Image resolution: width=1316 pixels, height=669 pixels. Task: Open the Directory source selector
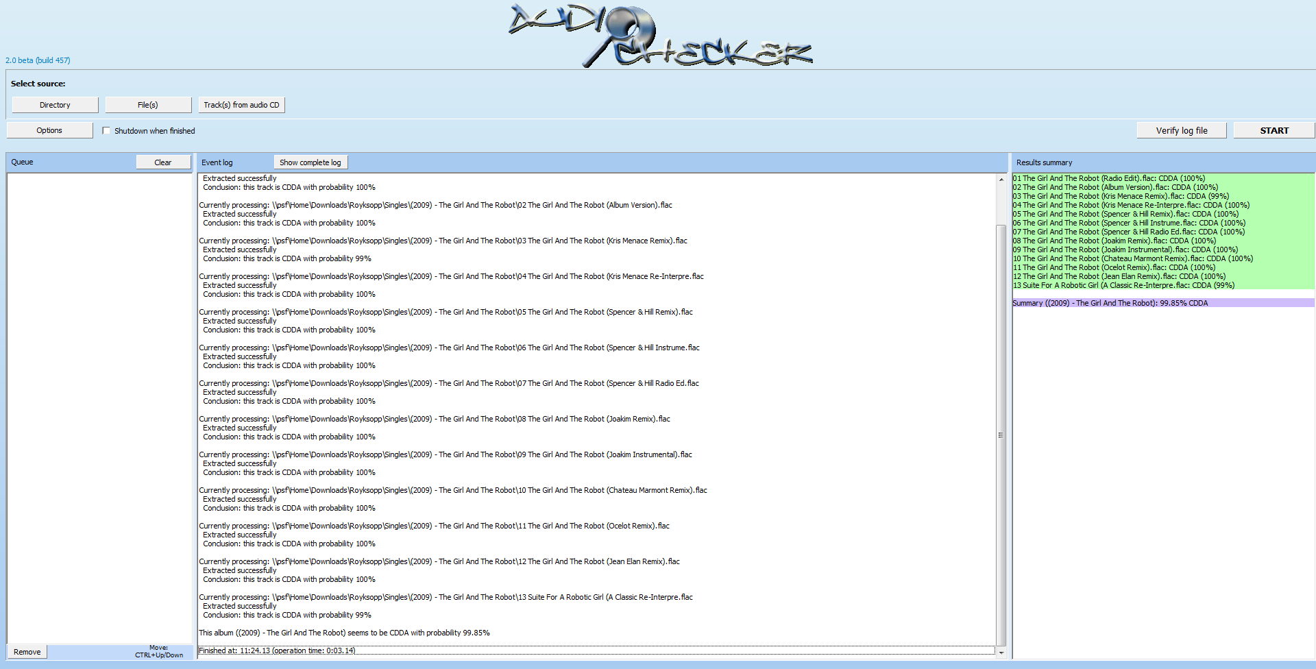55,105
